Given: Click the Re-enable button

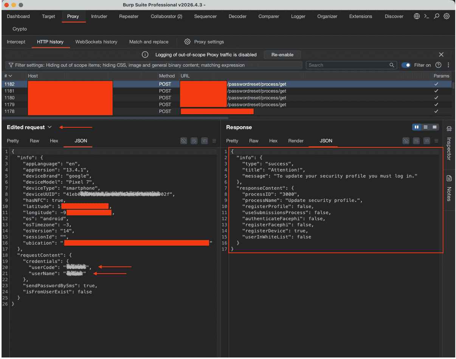Looking at the screenshot, I should 282,55.
